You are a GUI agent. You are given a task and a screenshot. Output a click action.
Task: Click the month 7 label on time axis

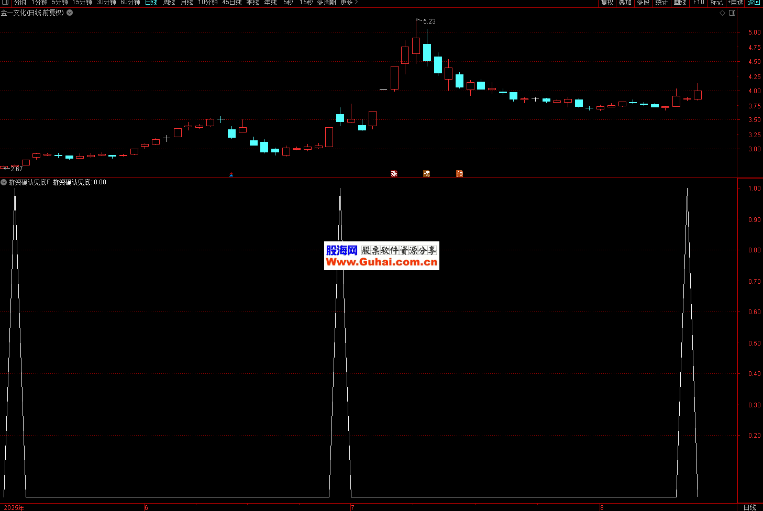352,507
